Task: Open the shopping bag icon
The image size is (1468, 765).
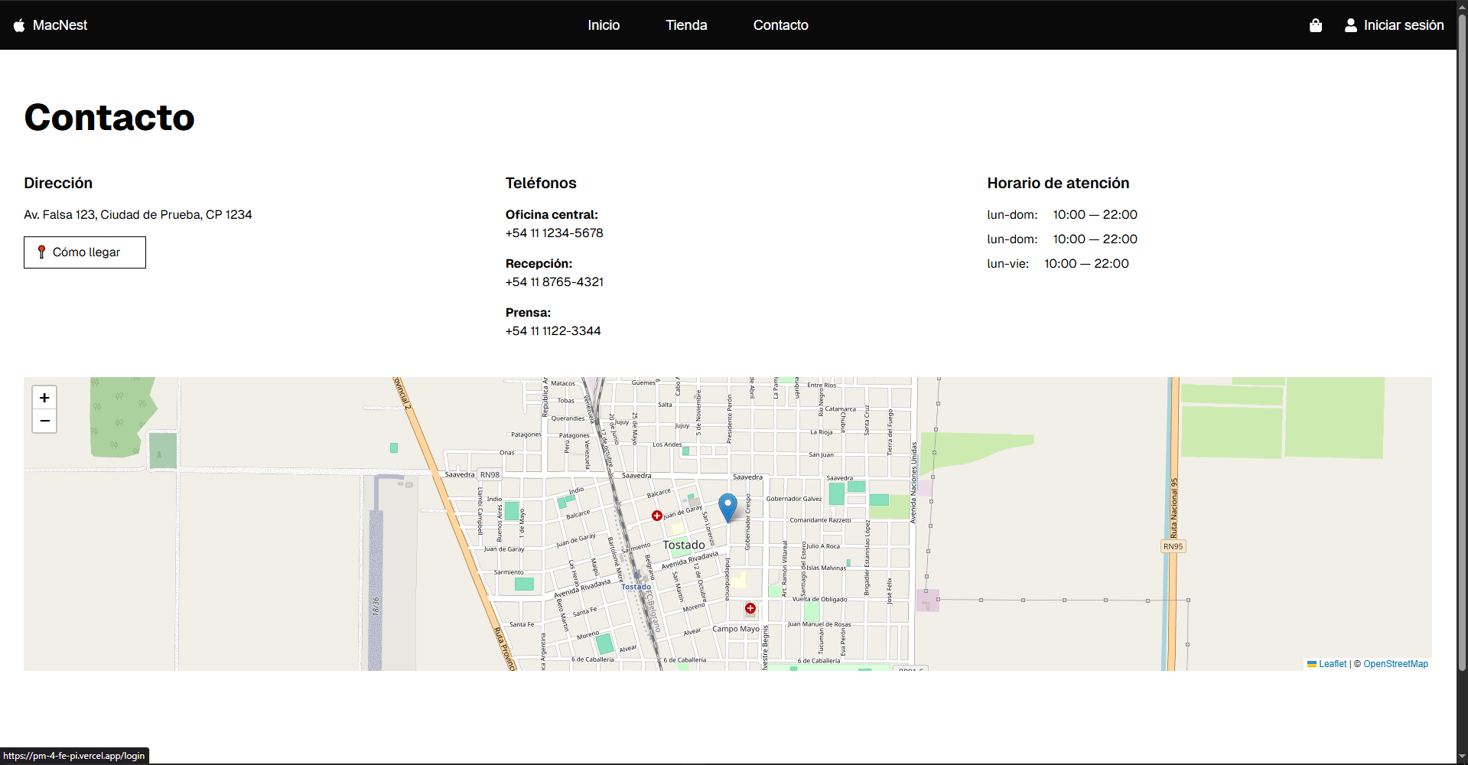Action: [1315, 24]
